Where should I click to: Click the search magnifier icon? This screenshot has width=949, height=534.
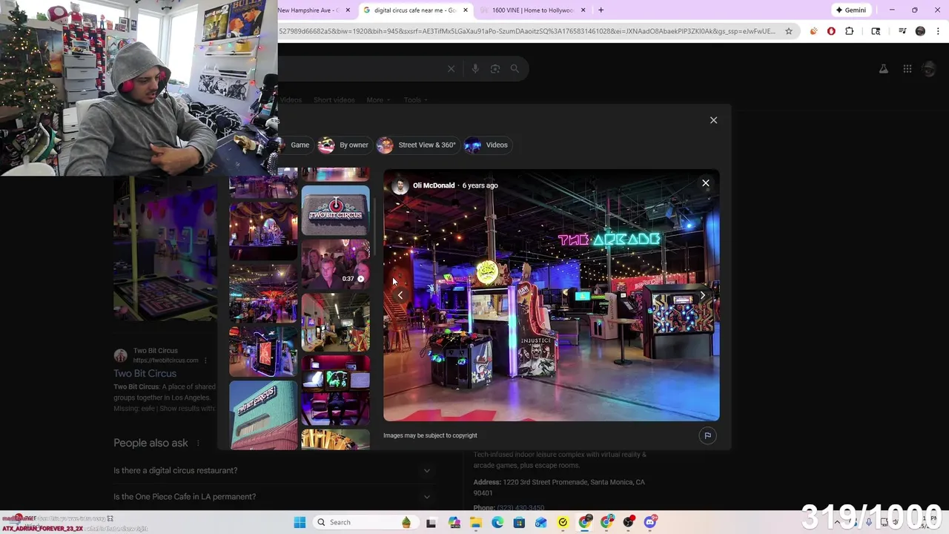pyautogui.click(x=515, y=69)
